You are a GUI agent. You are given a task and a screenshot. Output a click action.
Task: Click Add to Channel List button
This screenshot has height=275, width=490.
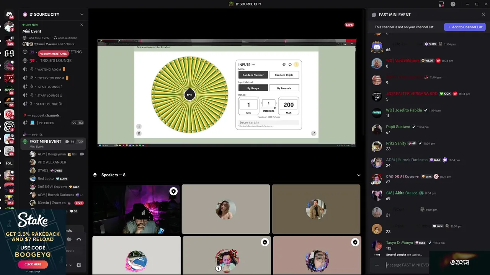[x=465, y=27]
